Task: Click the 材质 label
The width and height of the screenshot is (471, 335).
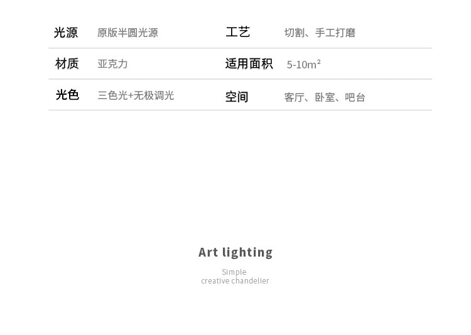Action: pos(67,63)
